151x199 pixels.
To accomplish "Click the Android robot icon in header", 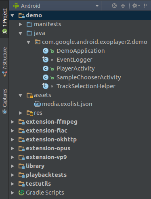I will pos(16,6).
